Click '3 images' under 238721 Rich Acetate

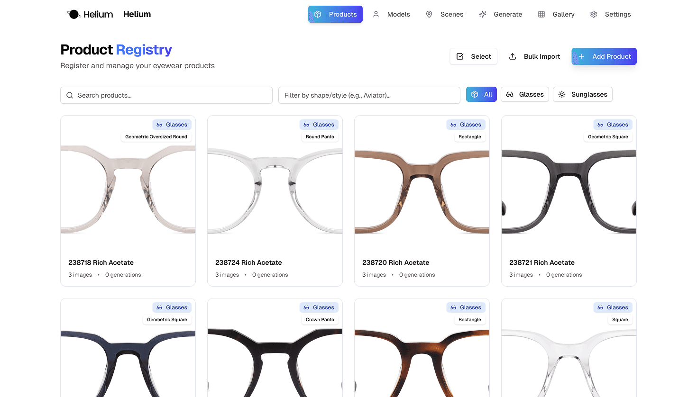click(x=521, y=275)
